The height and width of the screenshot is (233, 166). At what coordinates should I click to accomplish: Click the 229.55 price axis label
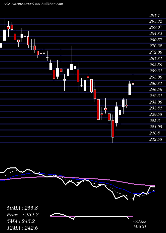tap(156, 115)
